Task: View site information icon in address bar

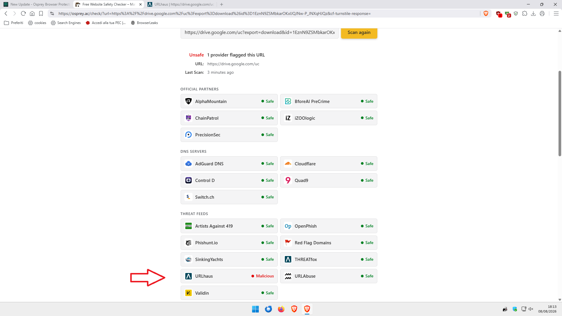Action: pyautogui.click(x=52, y=13)
